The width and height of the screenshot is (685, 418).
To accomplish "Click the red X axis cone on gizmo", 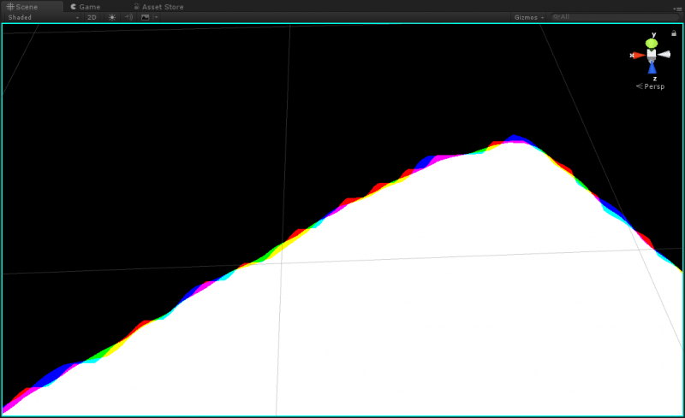I will (639, 55).
